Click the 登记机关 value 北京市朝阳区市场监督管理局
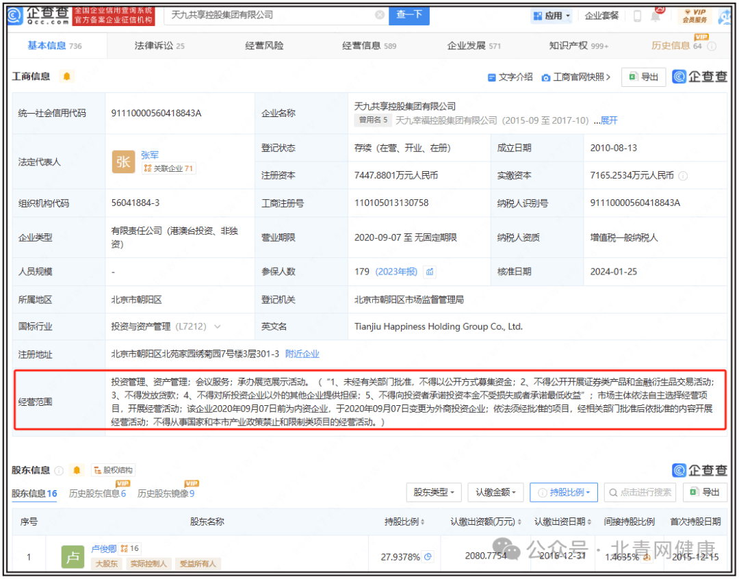The height and width of the screenshot is (579, 739). point(409,300)
